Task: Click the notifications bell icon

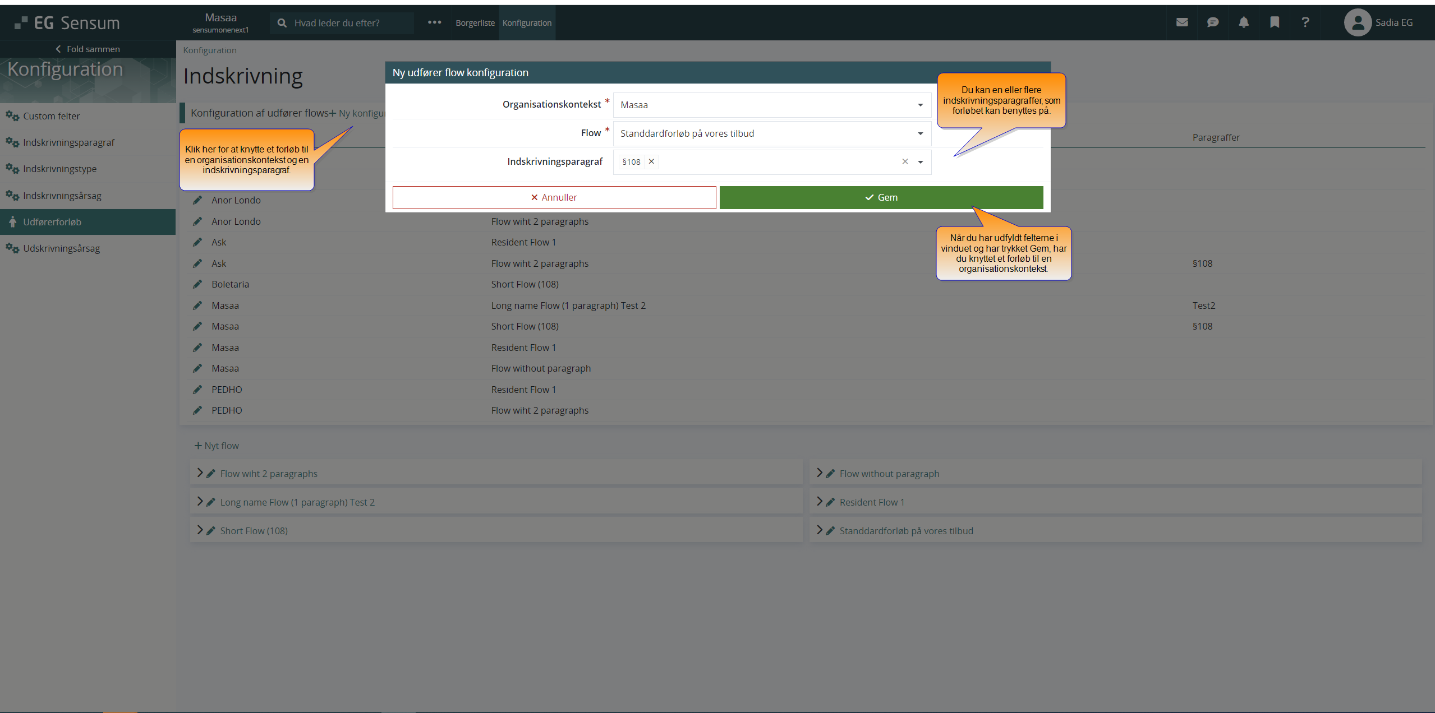Action: 1244,22
